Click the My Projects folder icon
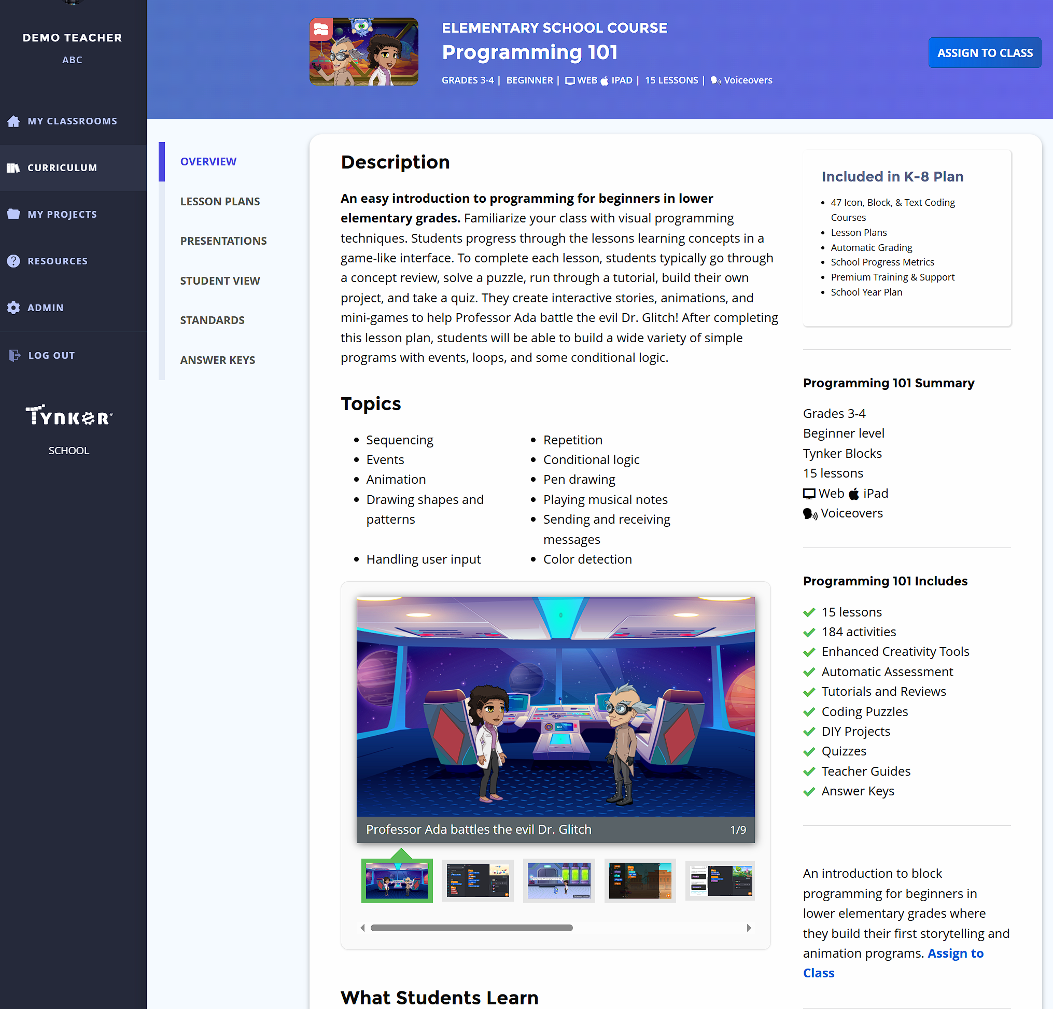Viewport: 1053px width, 1009px height. tap(13, 214)
